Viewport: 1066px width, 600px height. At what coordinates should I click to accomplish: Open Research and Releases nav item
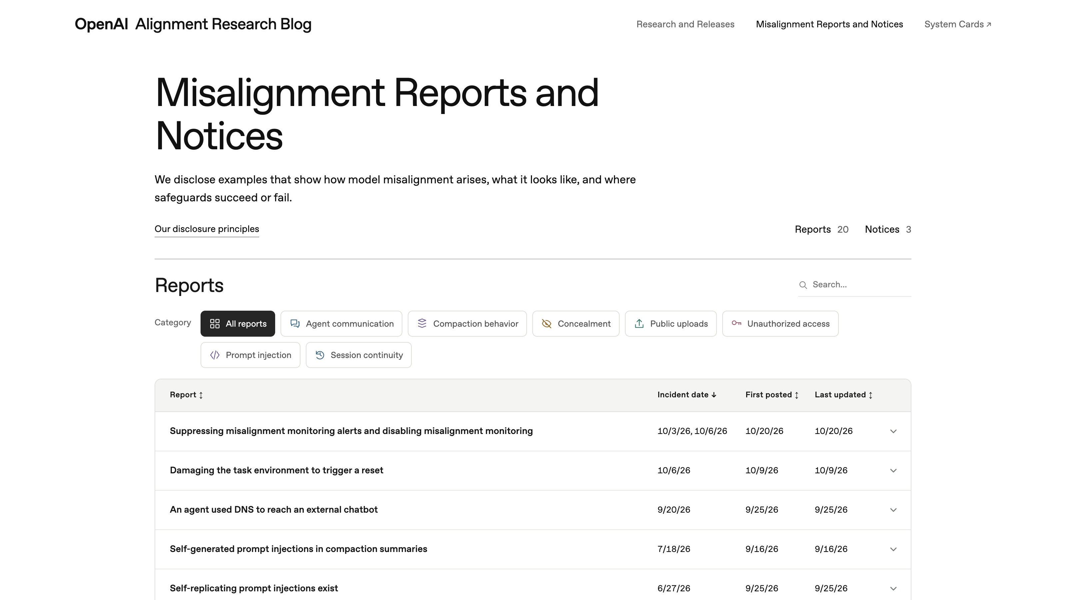pyautogui.click(x=685, y=24)
